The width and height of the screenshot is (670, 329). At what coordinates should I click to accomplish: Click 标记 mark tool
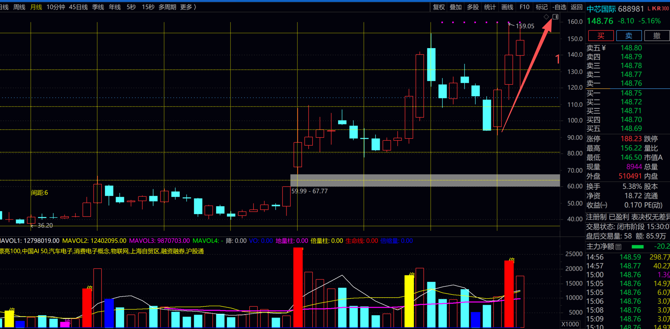tap(541, 7)
